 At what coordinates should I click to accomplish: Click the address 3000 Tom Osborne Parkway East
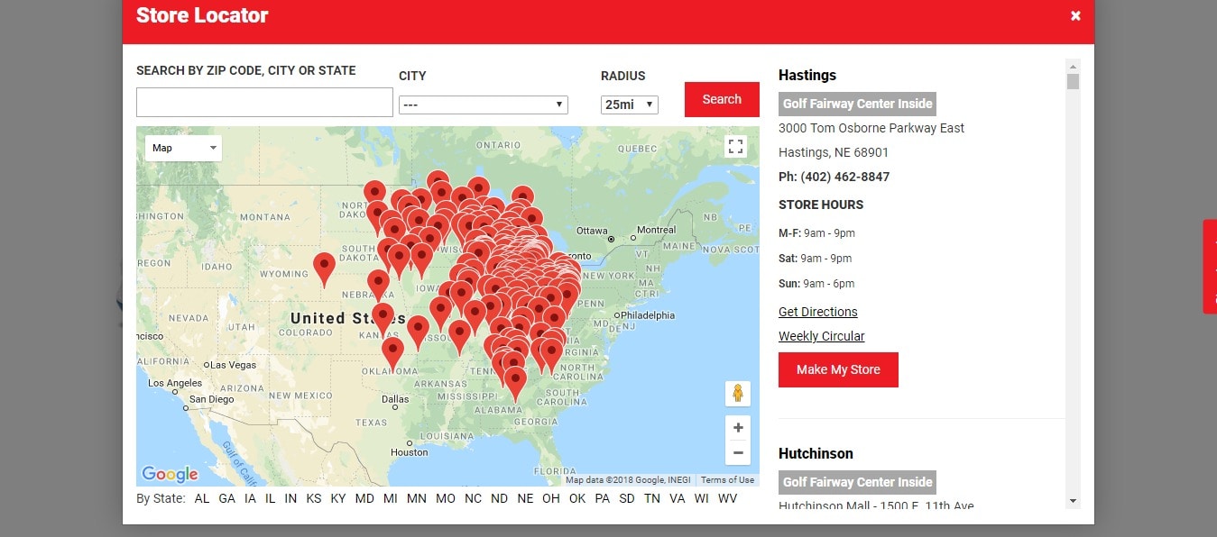[x=871, y=128]
